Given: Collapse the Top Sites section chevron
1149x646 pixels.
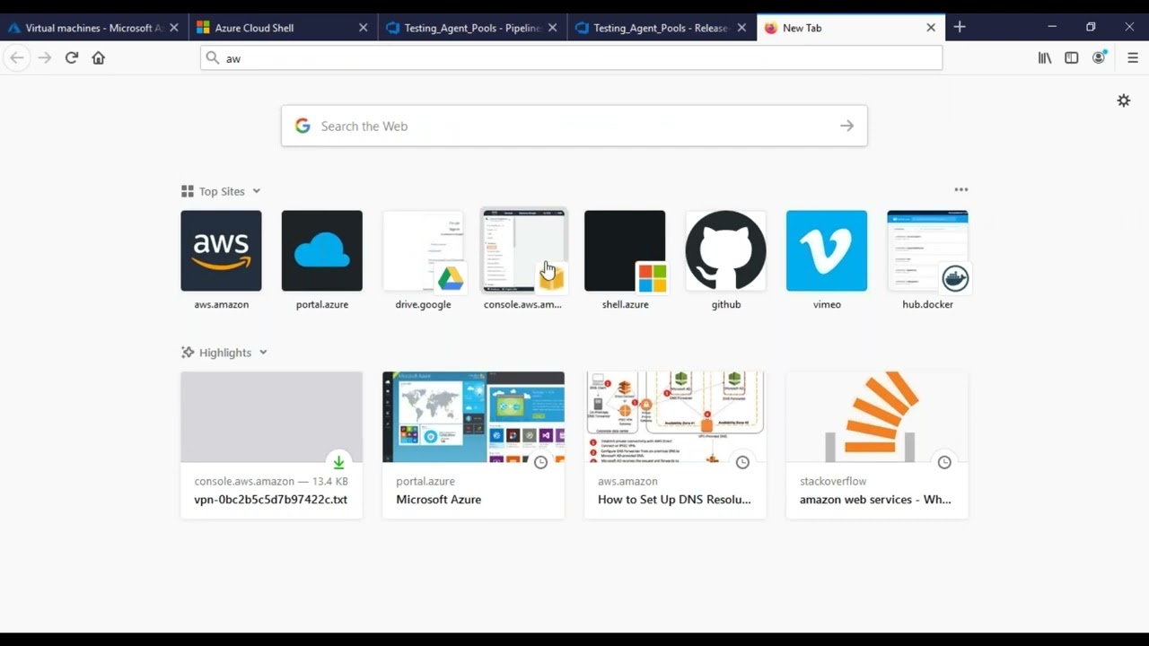Looking at the screenshot, I should (x=256, y=191).
